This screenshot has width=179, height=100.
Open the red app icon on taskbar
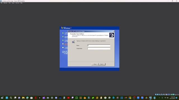[36, 98]
